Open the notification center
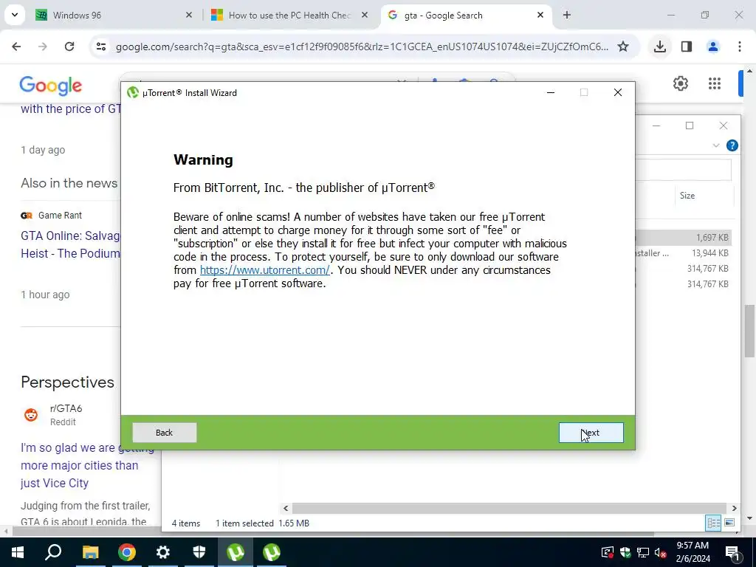Viewport: 756px width, 567px height. pos(732,552)
